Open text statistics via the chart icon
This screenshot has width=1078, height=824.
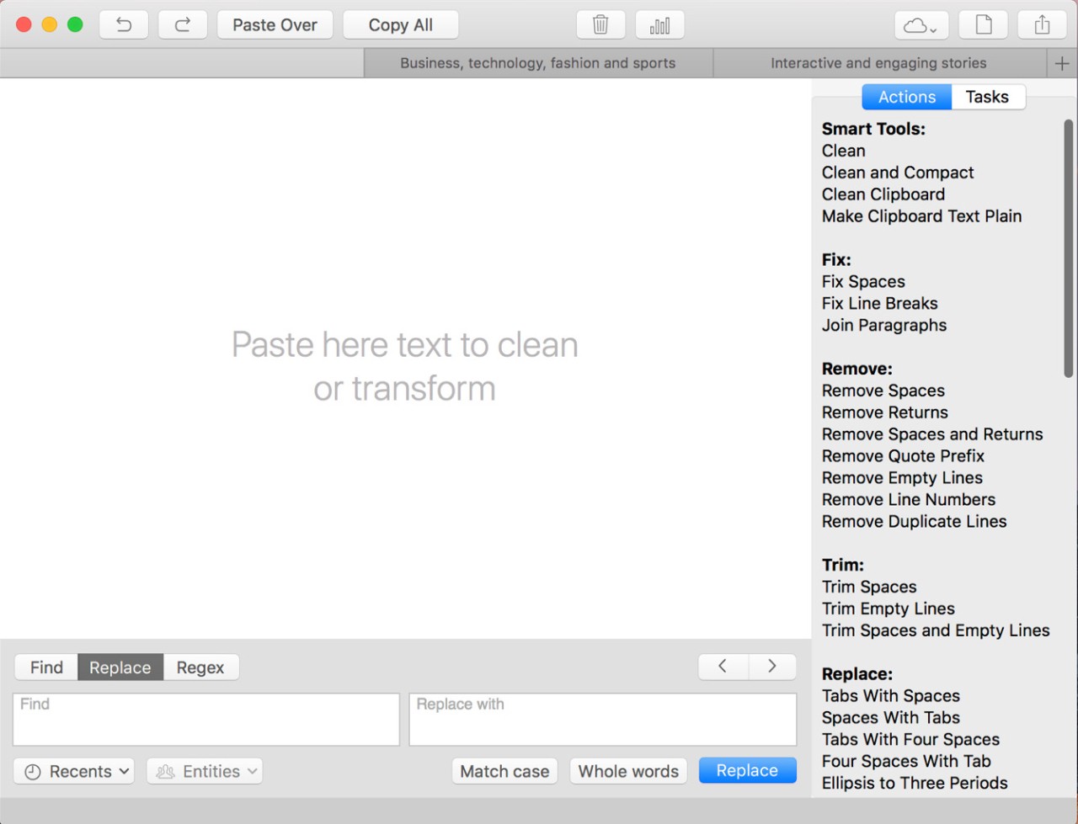tap(659, 24)
